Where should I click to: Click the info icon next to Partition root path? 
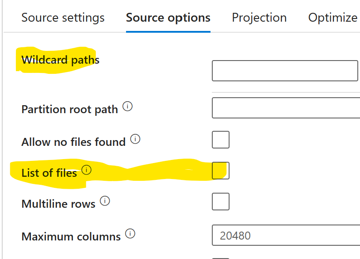point(128,106)
